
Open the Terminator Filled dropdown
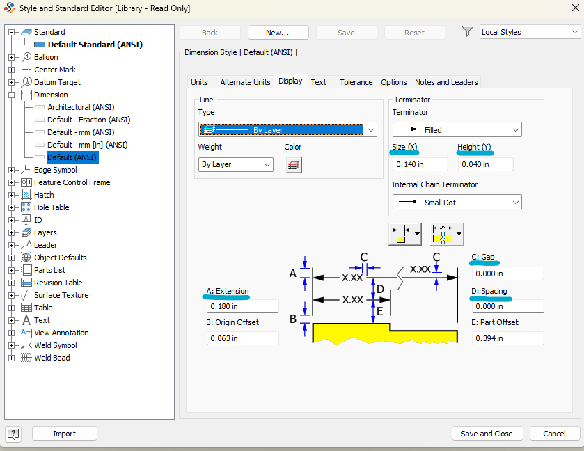457,129
